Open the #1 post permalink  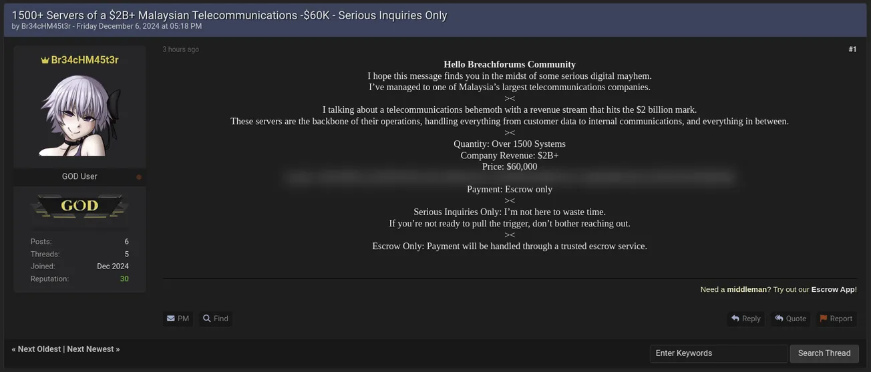point(852,49)
